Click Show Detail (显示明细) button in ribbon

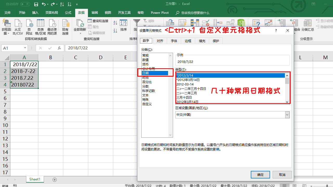coord(324,21)
